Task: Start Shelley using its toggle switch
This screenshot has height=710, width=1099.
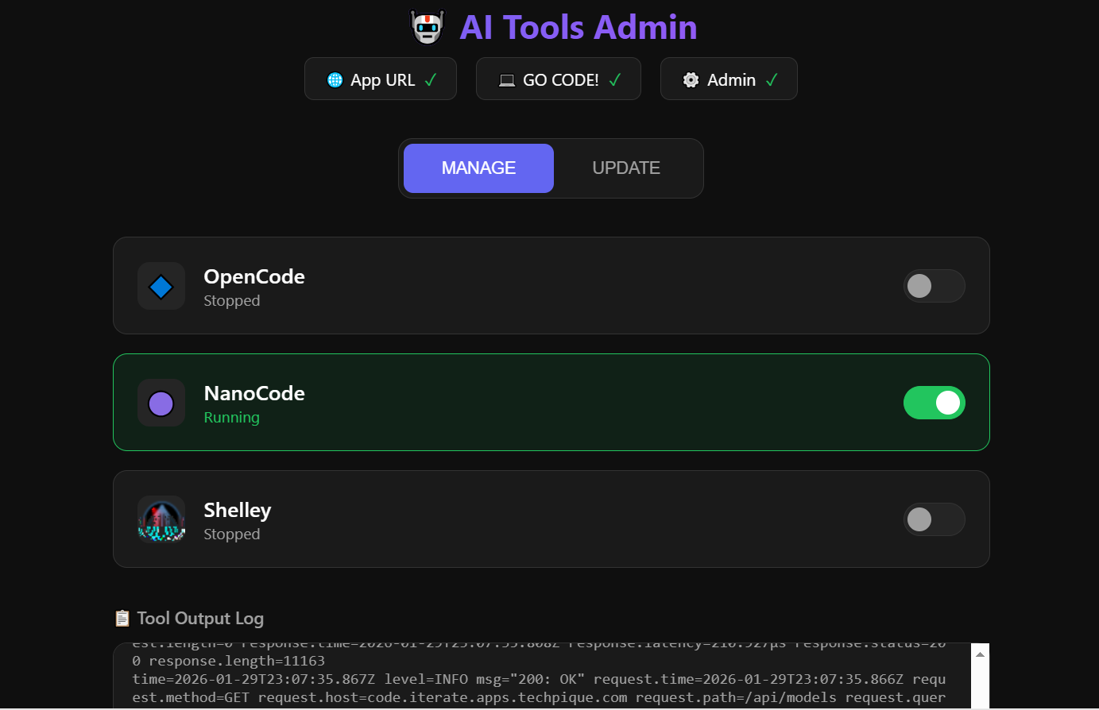Action: point(934,519)
